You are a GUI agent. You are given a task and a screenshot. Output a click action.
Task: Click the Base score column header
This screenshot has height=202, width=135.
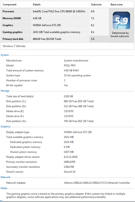[116, 5]
